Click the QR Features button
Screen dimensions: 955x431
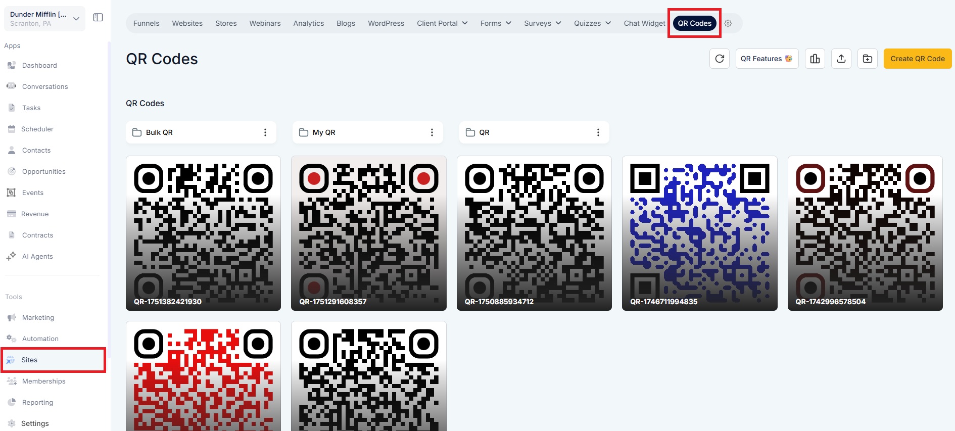tap(767, 59)
